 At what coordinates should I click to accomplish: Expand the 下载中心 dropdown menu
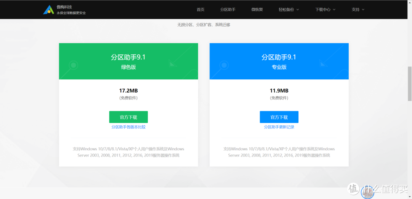tap(325, 9)
